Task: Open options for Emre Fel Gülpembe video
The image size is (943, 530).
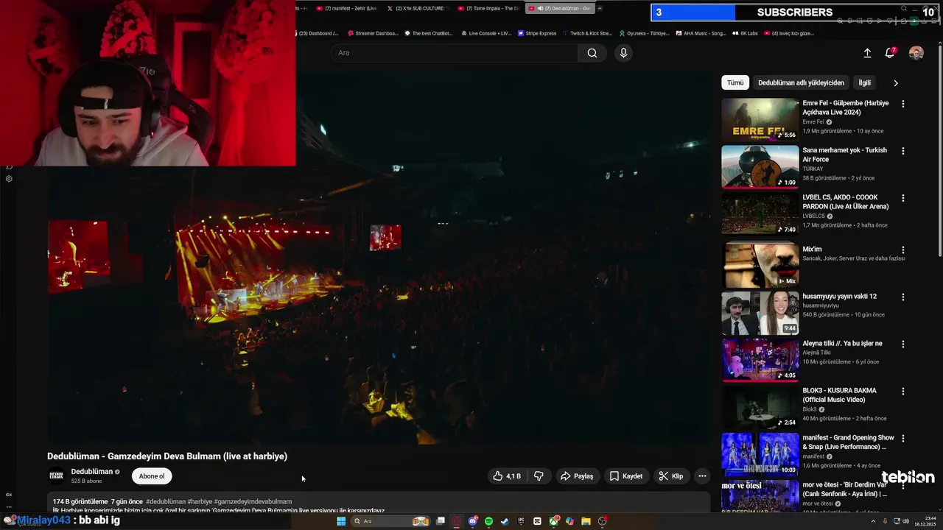Action: pyautogui.click(x=903, y=104)
